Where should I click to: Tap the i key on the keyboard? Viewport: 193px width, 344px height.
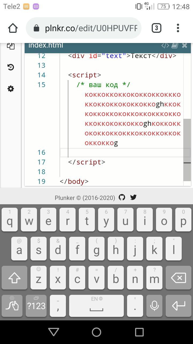click(x=145, y=220)
